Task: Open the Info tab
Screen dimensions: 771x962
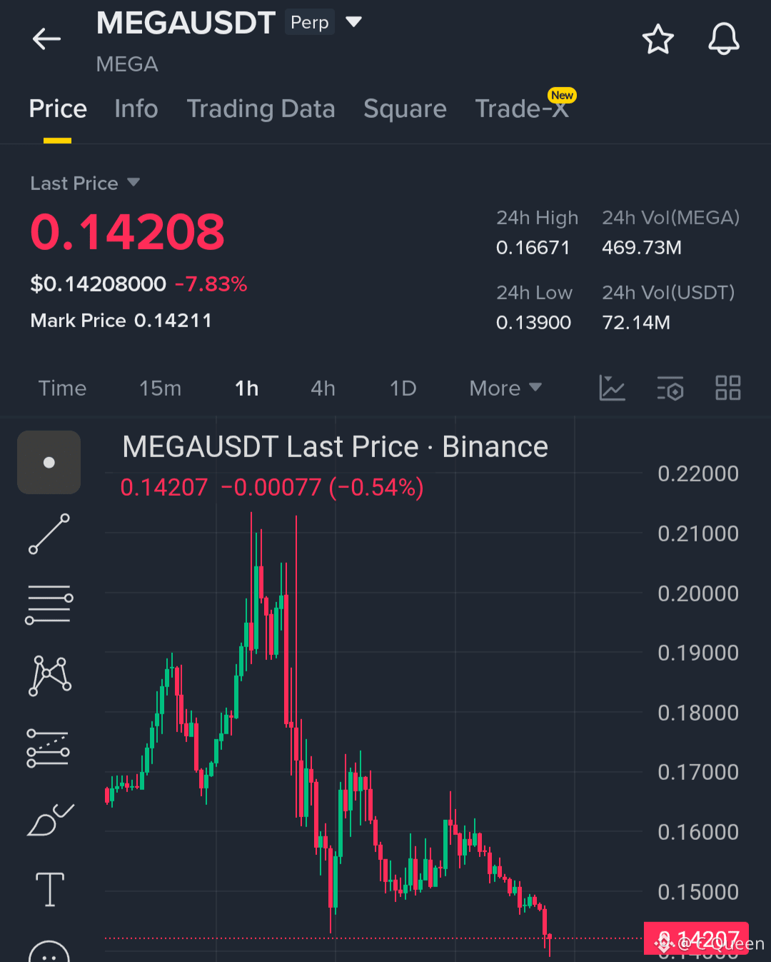Action: click(136, 109)
